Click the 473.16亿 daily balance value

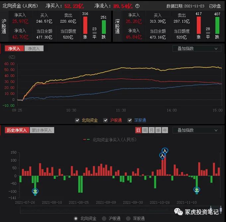point(158,37)
